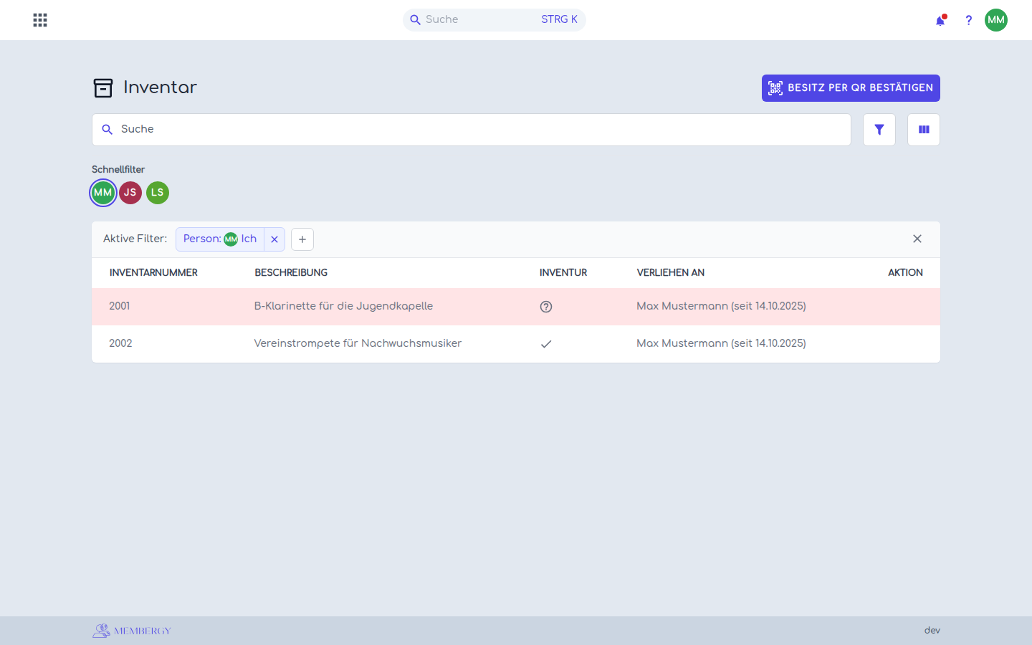Focus the inventory Suche field
The height and width of the screenshot is (645, 1032).
[472, 130]
